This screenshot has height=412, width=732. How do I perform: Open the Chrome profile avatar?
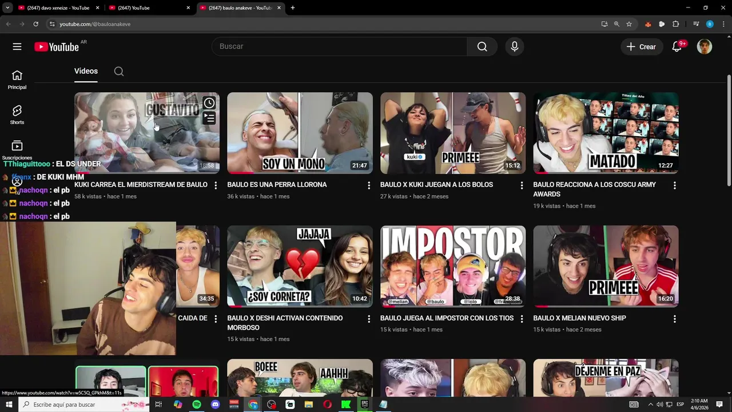click(x=710, y=24)
